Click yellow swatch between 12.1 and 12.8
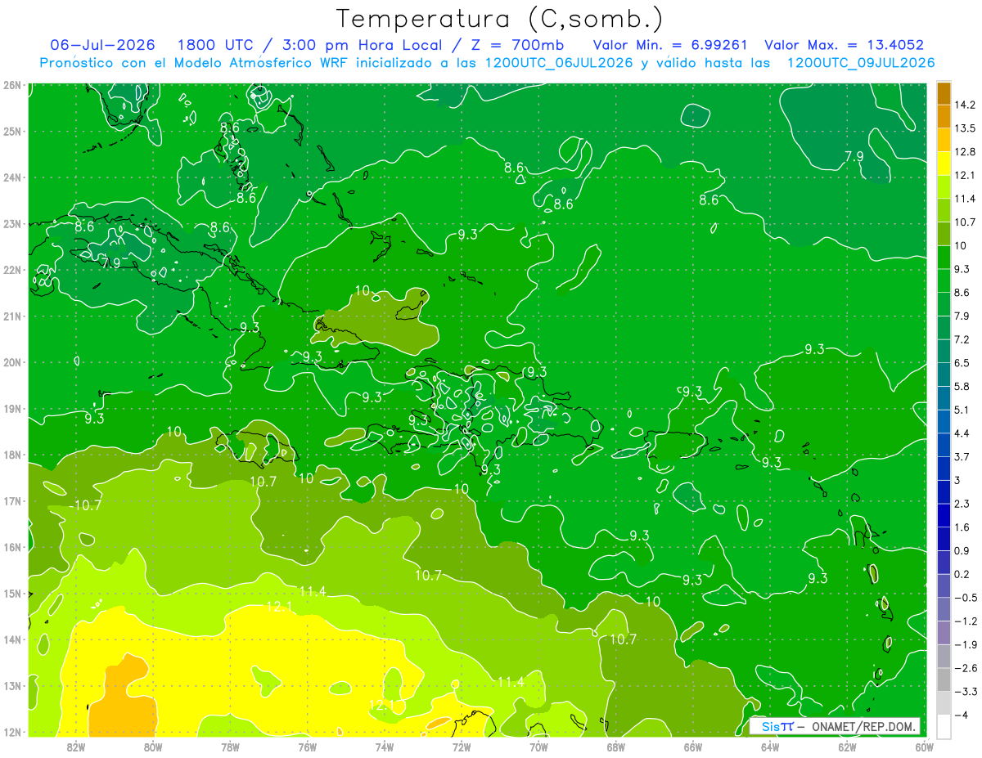Viewport: 982px width, 758px height. [x=944, y=163]
